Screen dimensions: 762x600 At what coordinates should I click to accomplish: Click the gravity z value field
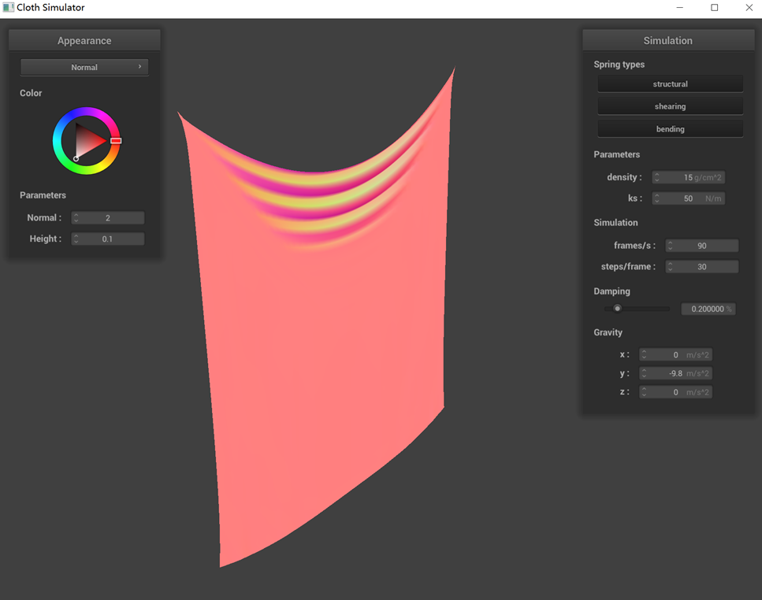pyautogui.click(x=675, y=392)
